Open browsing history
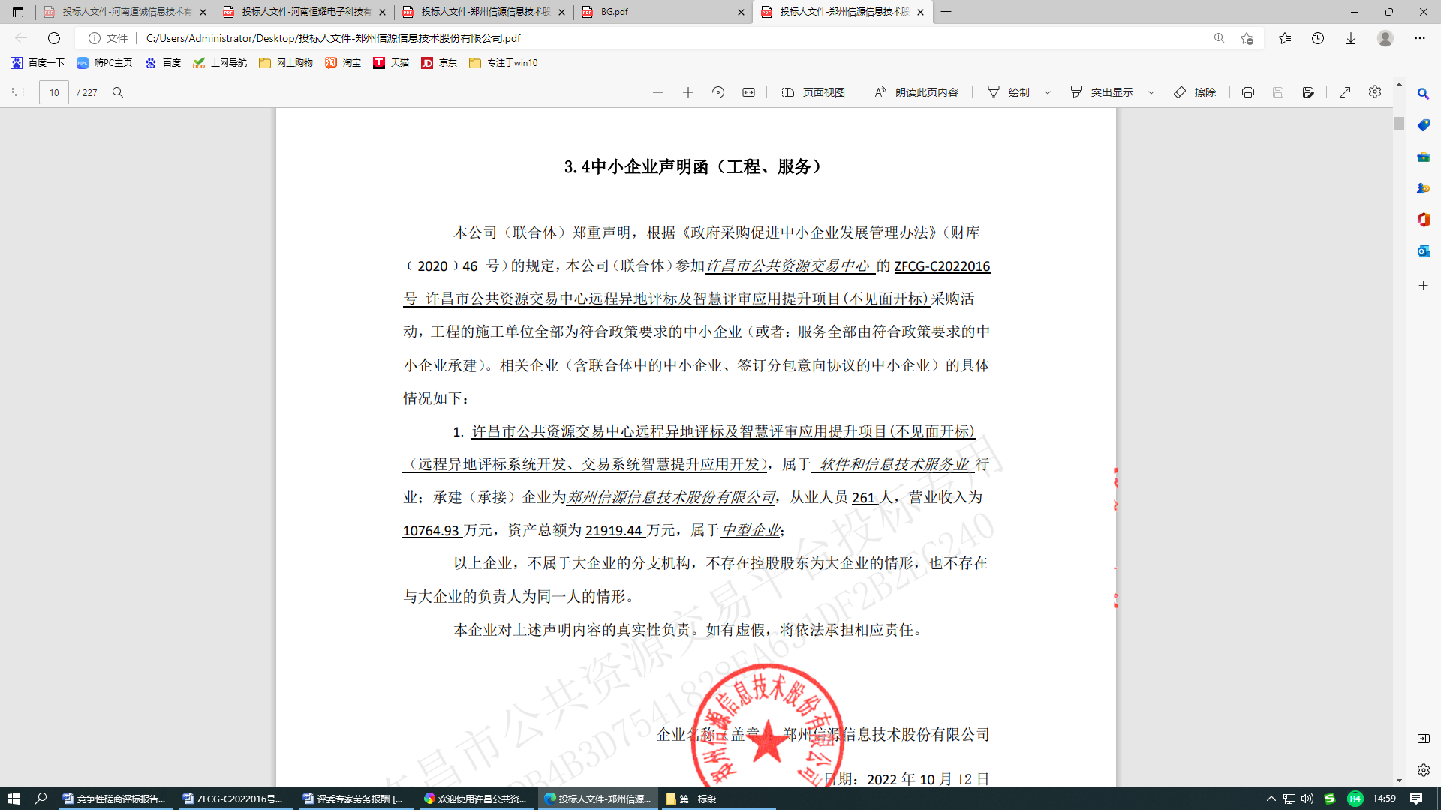 [x=1318, y=38]
